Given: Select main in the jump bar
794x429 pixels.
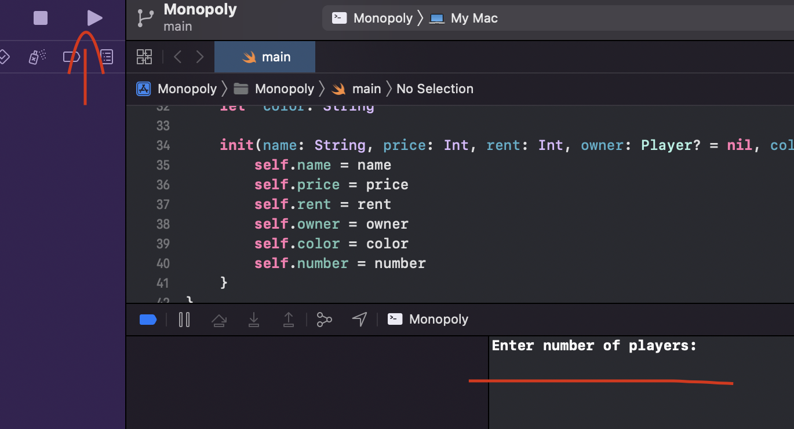Looking at the screenshot, I should click(x=366, y=89).
